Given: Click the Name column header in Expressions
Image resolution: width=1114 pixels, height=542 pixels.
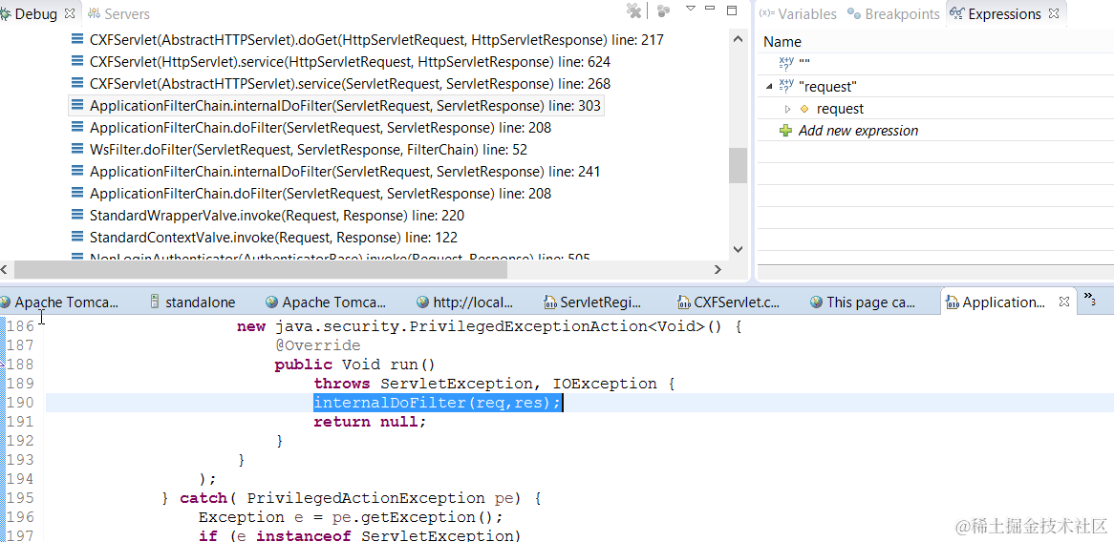Looking at the screenshot, I should coord(782,42).
